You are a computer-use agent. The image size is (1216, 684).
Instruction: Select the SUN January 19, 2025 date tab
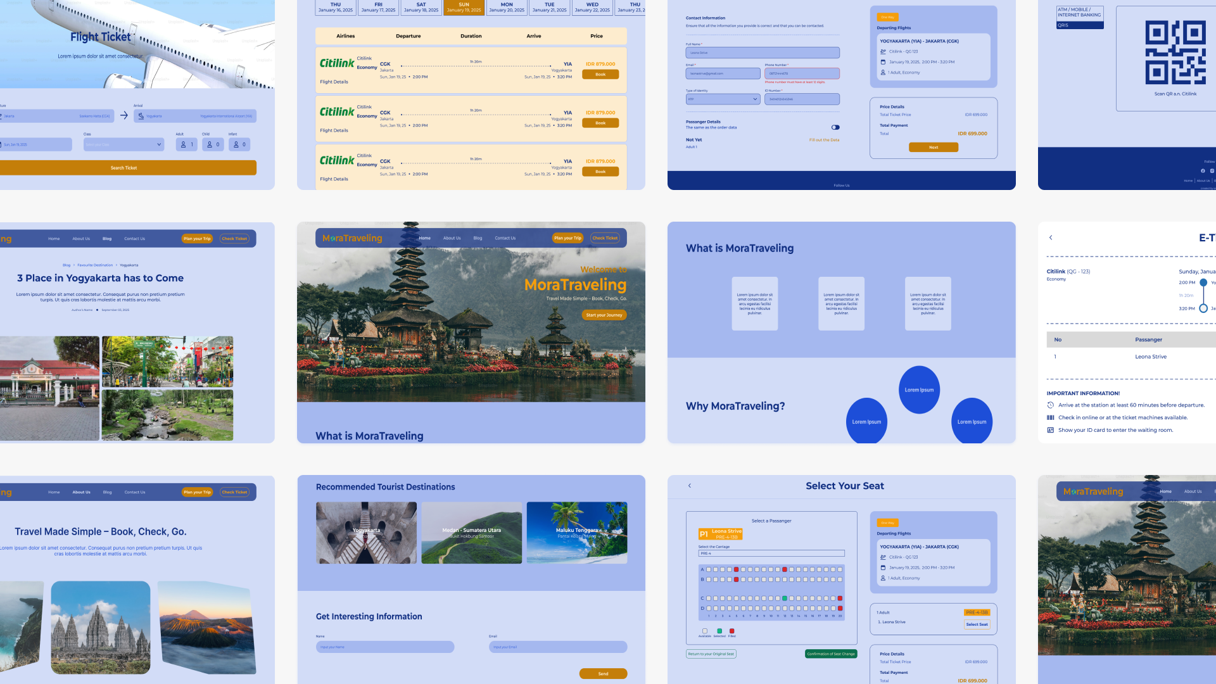(464, 8)
